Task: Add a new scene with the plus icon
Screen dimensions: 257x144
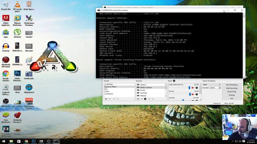Action: (106, 99)
